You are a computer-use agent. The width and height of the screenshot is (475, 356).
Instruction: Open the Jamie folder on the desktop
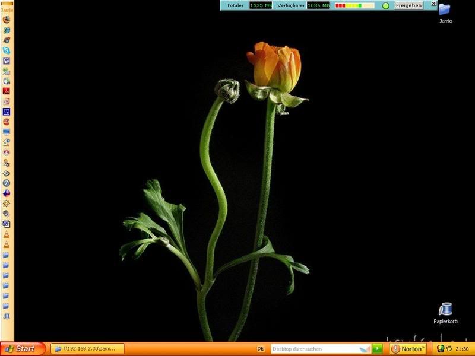coord(445,10)
